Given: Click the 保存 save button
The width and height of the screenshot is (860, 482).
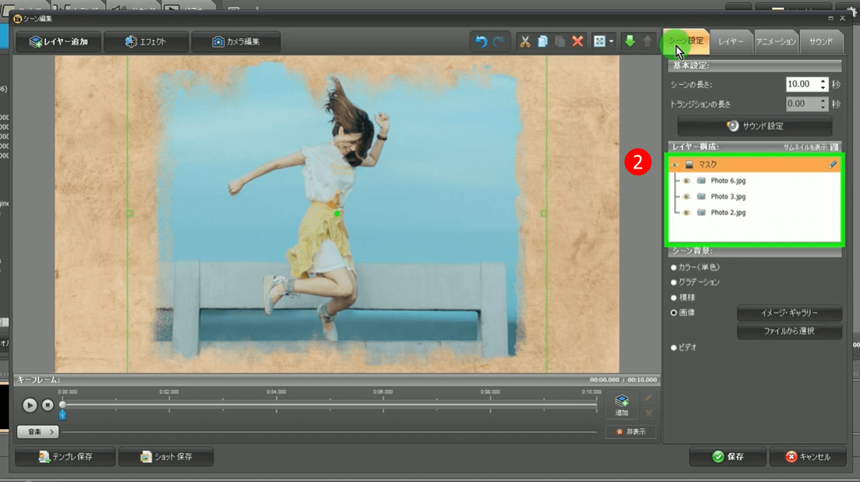Looking at the screenshot, I should [727, 457].
